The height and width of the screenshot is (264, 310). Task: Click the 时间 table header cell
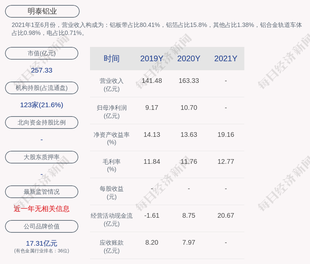tap(111, 59)
